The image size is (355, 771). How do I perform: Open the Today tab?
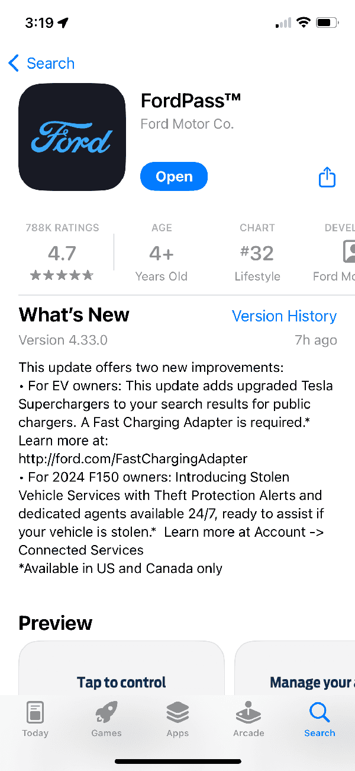[x=35, y=718]
